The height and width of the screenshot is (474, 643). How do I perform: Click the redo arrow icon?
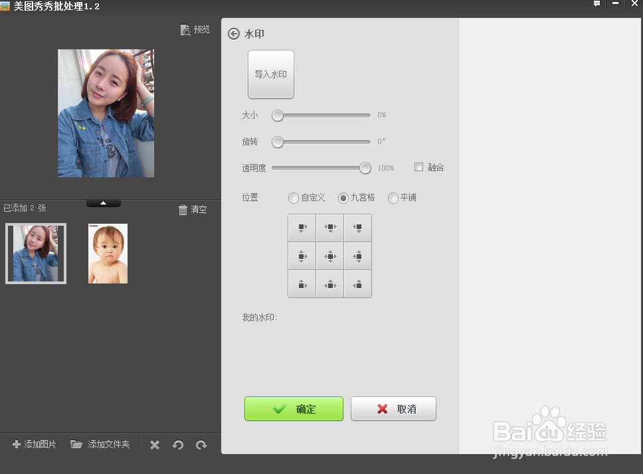[x=201, y=445]
